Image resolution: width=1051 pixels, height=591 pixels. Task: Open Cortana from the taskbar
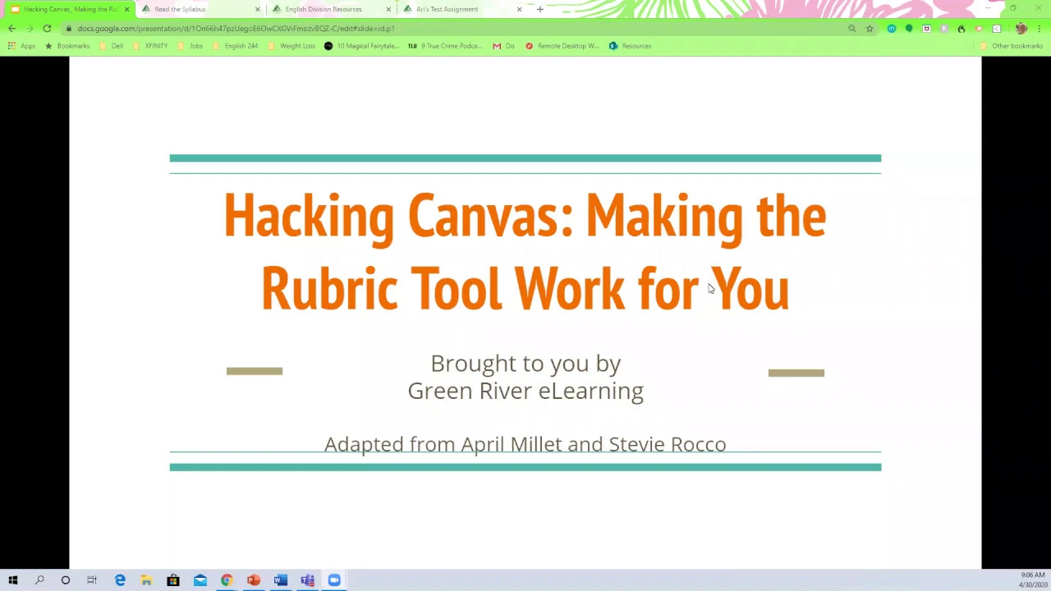click(66, 580)
